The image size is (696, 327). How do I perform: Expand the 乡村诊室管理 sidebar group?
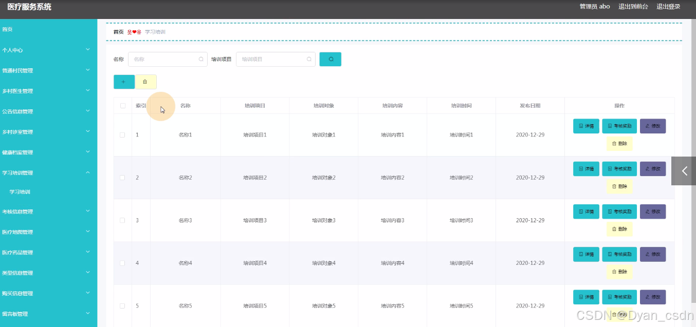coord(48,132)
